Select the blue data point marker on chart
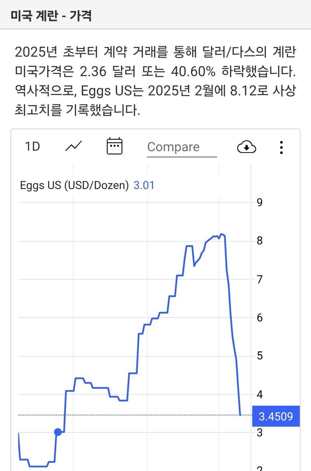 pyautogui.click(x=58, y=432)
